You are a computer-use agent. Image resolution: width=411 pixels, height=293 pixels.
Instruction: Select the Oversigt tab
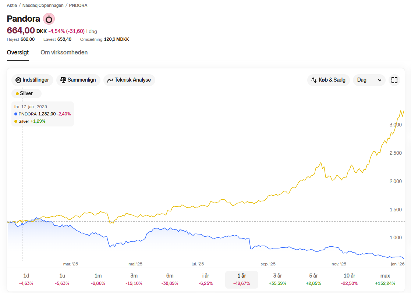pos(18,52)
